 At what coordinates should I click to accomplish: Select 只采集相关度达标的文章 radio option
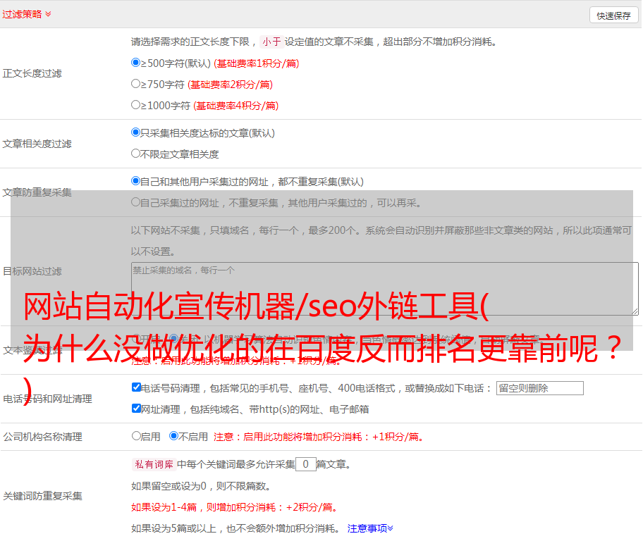coord(136,132)
